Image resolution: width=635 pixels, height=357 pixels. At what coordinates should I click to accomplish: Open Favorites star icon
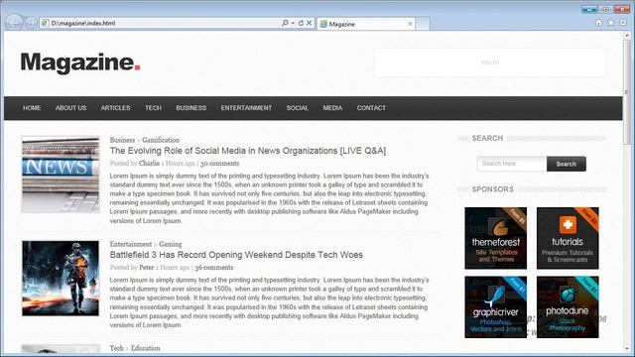(611, 23)
